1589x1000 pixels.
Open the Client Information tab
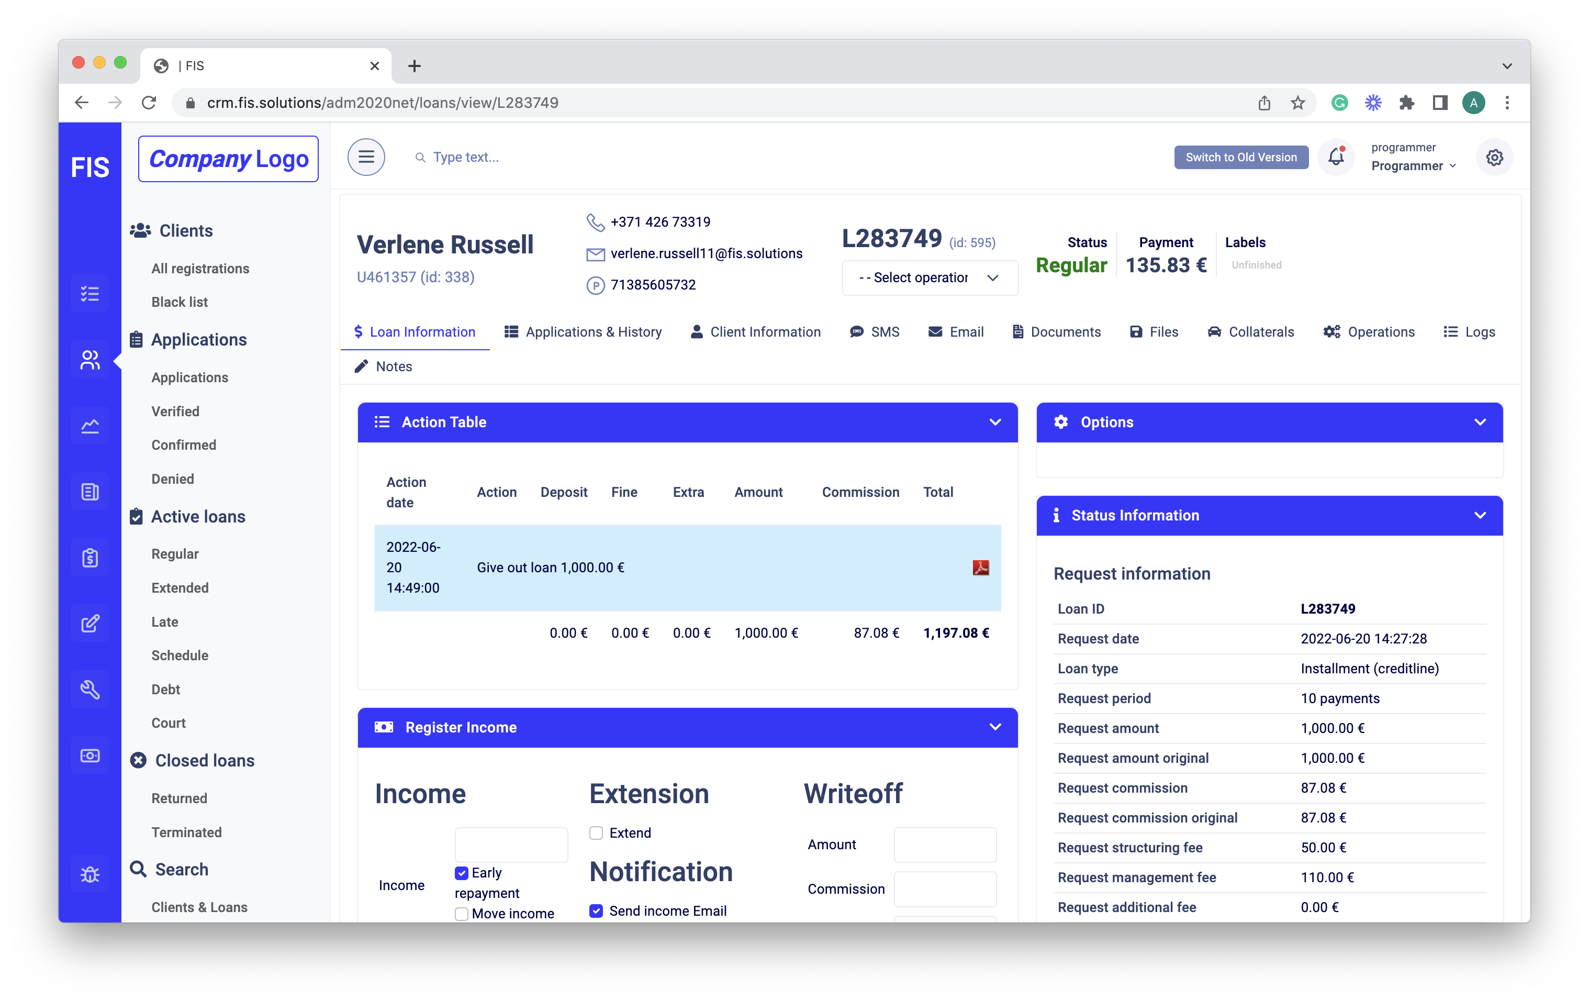coord(759,332)
